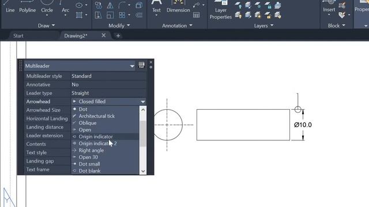Click the options dot below panel close button
Viewport: 369px width, 207px height.
point(151,67)
